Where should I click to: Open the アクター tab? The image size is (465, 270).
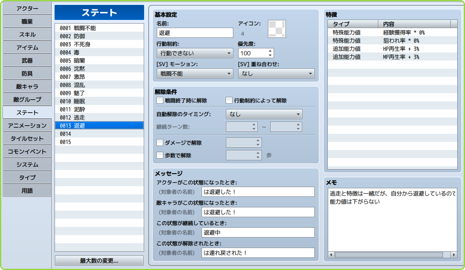[x=27, y=9]
